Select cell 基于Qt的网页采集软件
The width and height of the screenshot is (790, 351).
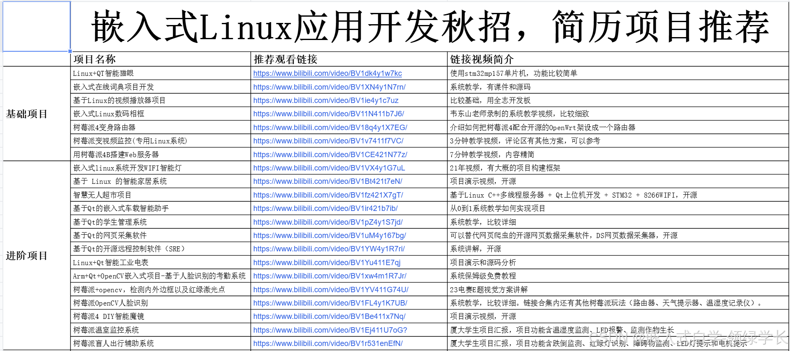161,236
